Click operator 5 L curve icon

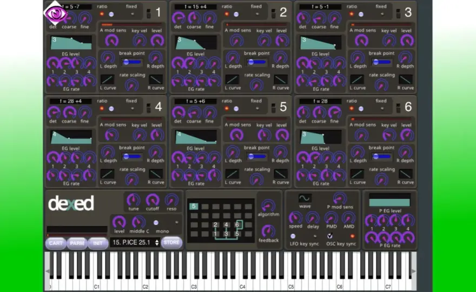tap(232, 174)
